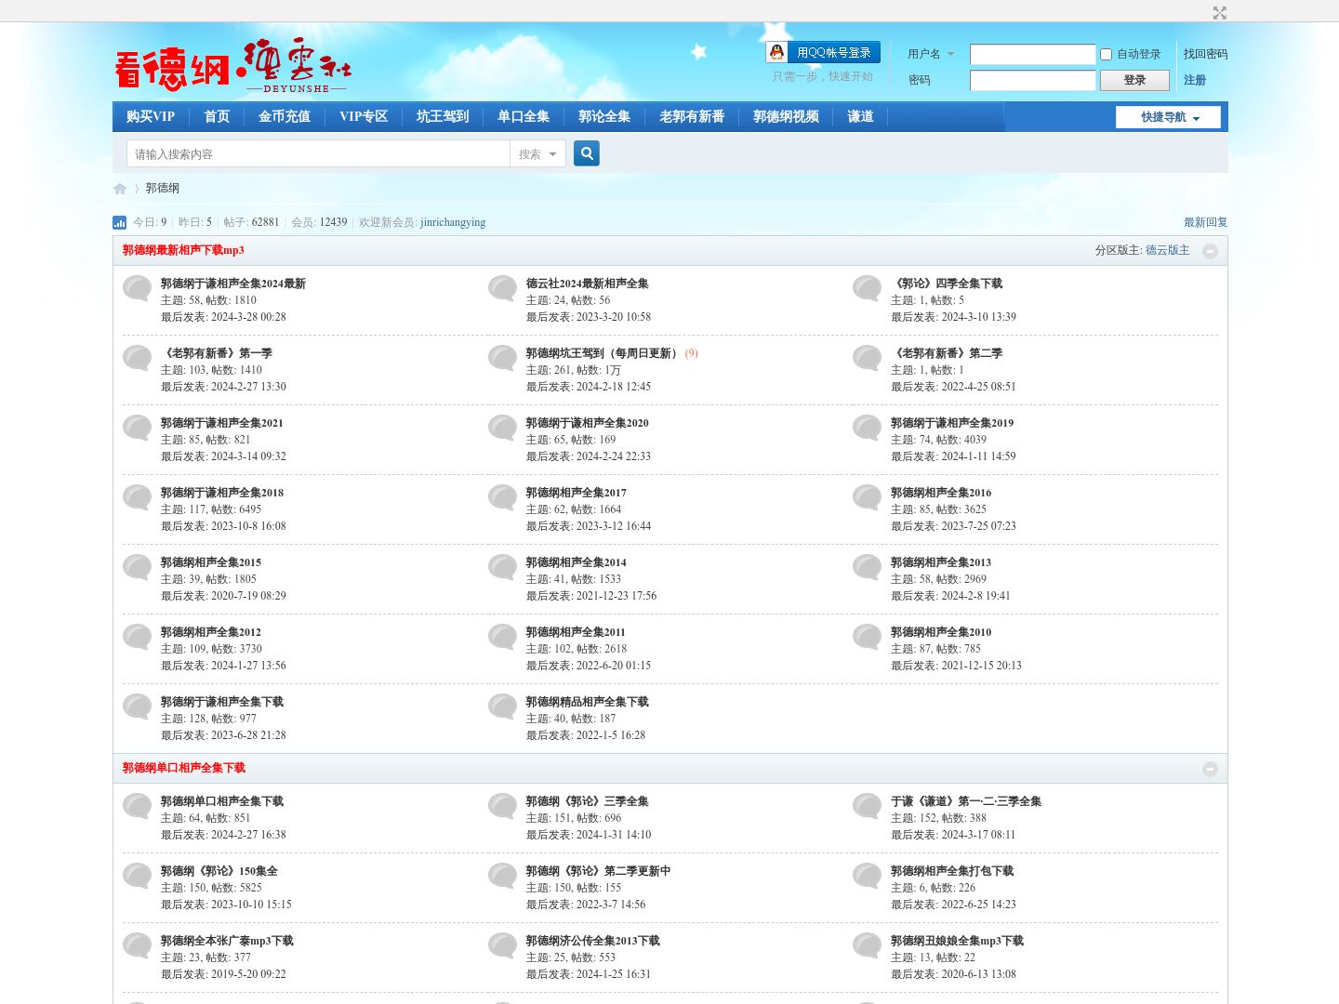Open the 谦道 nav item

(860, 116)
